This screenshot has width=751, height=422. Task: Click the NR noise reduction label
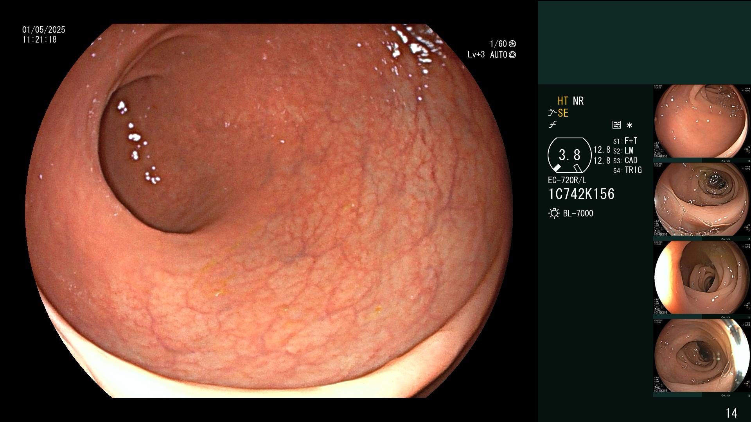(578, 101)
